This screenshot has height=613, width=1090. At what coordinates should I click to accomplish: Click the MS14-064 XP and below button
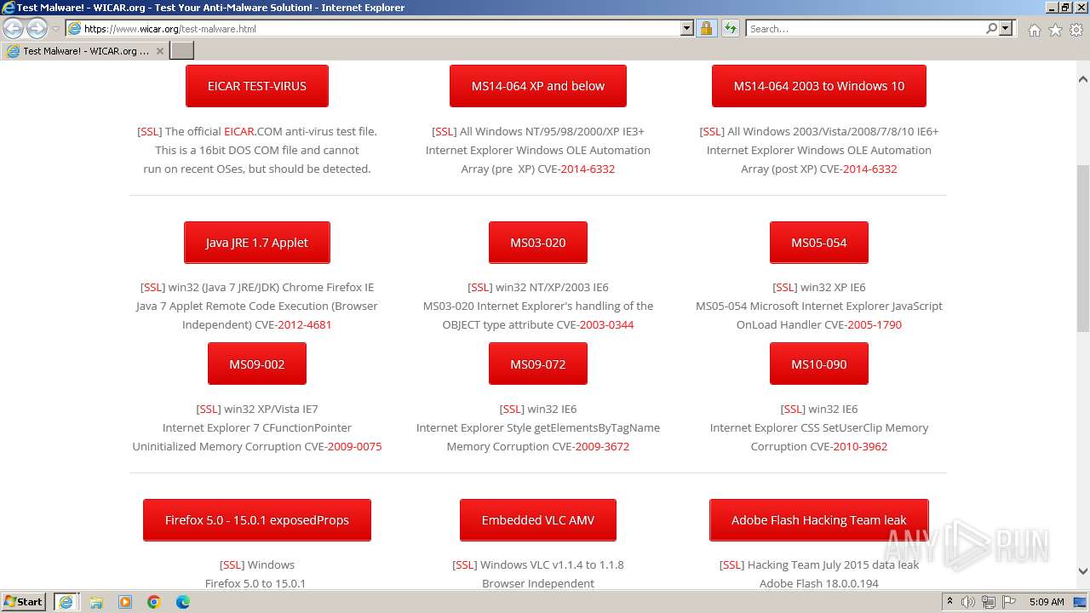(x=538, y=86)
